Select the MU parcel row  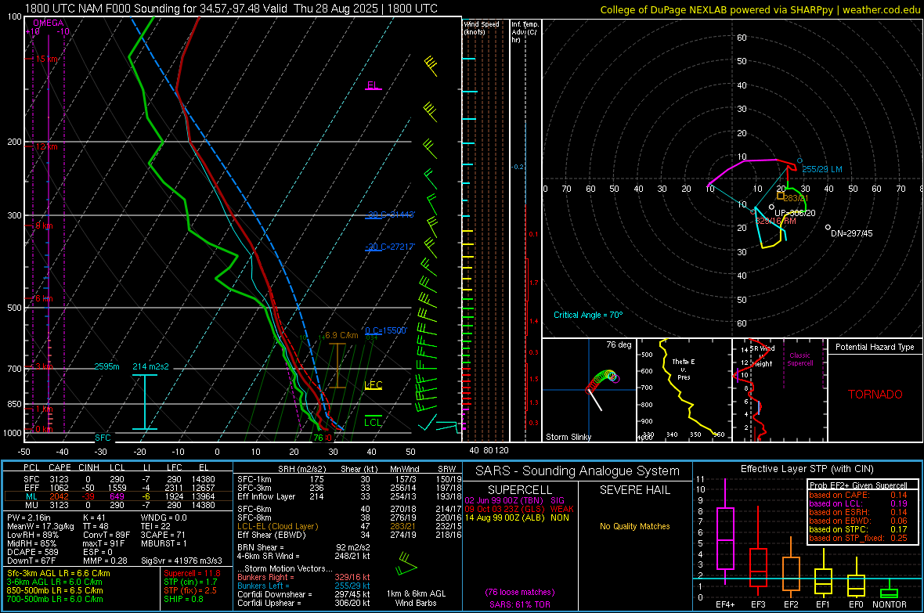(119, 505)
